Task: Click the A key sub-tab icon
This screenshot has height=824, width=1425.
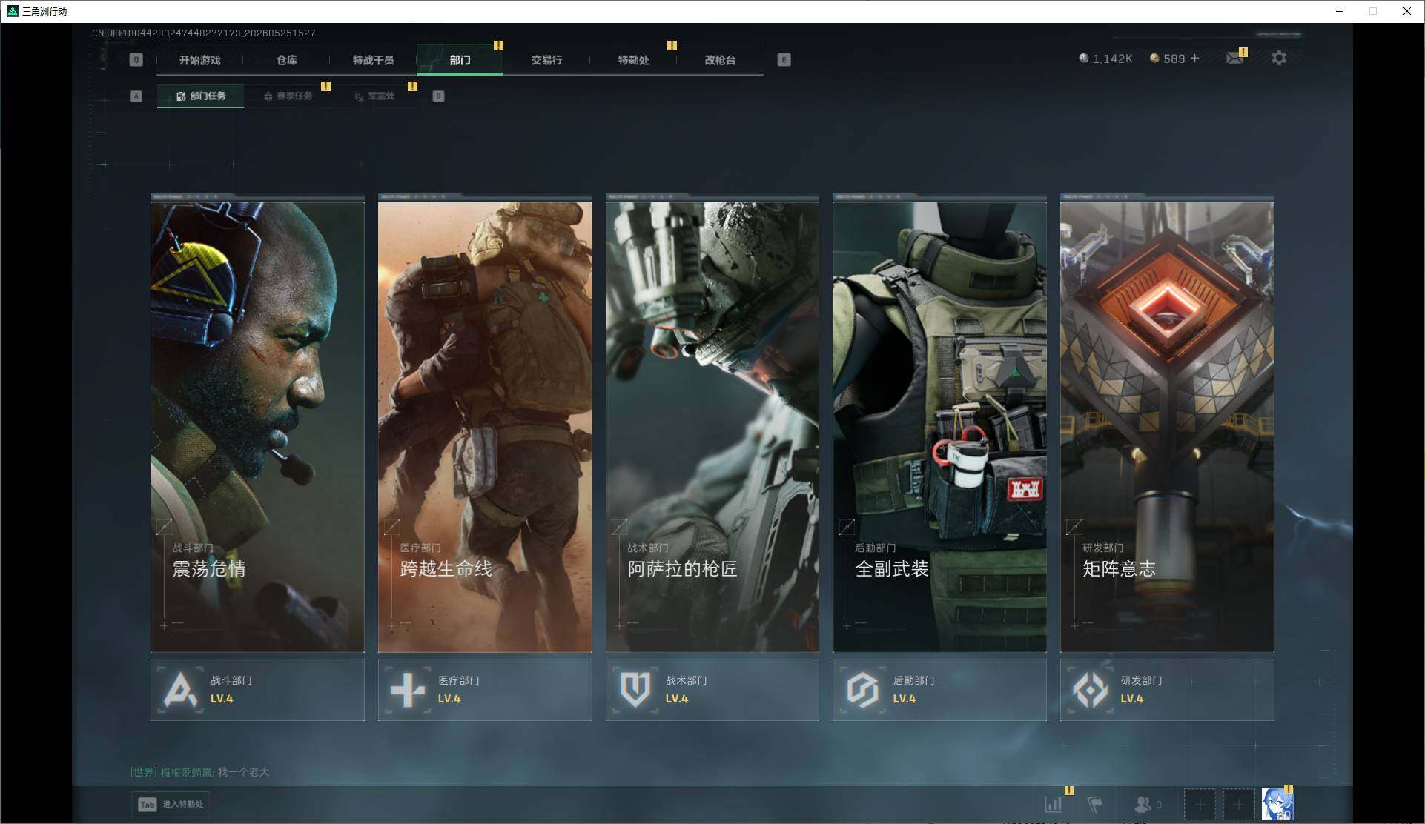Action: (x=136, y=96)
